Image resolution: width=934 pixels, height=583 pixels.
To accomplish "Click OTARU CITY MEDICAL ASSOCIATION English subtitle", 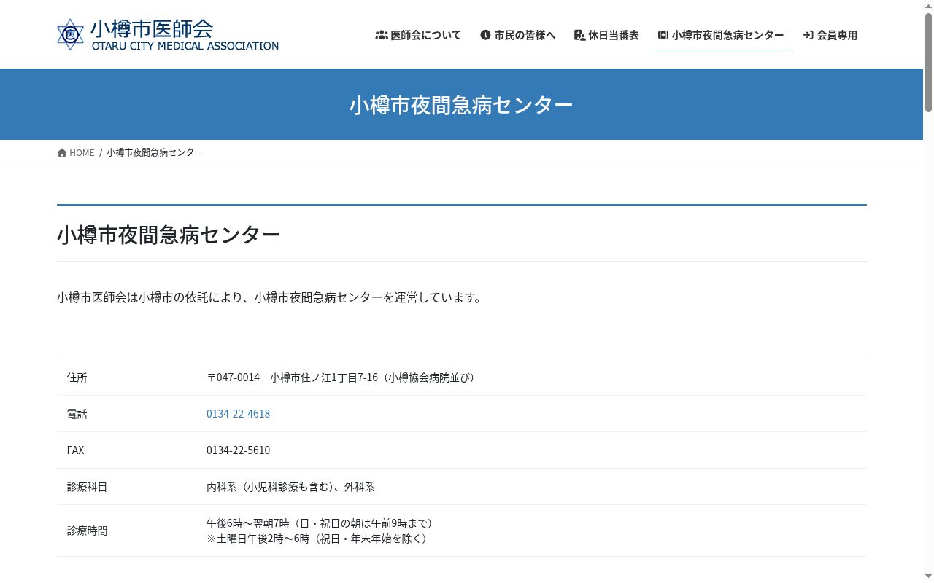I will pos(185,46).
